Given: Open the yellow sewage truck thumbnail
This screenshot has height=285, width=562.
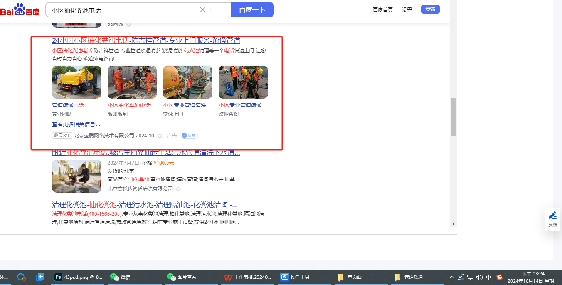Looking at the screenshot, I should pyautogui.click(x=77, y=82).
